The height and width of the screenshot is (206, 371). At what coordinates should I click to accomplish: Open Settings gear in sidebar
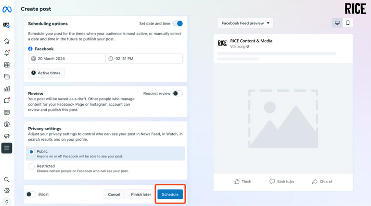(7, 191)
